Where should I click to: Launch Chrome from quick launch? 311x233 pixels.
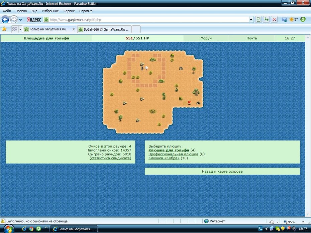pos(31,229)
